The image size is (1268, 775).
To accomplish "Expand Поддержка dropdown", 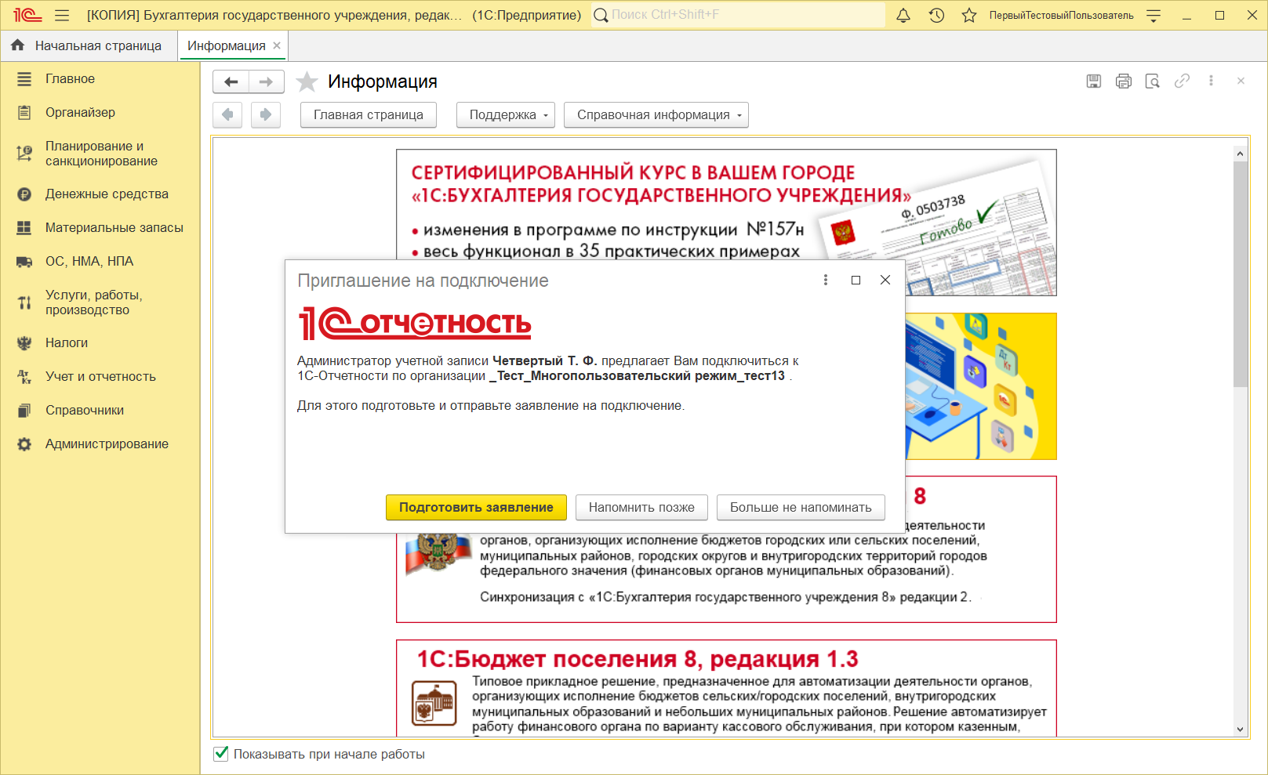I will pos(506,114).
